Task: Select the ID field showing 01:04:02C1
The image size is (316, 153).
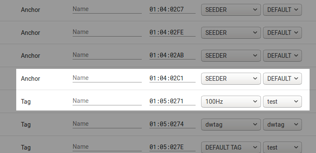Action: coord(173,78)
